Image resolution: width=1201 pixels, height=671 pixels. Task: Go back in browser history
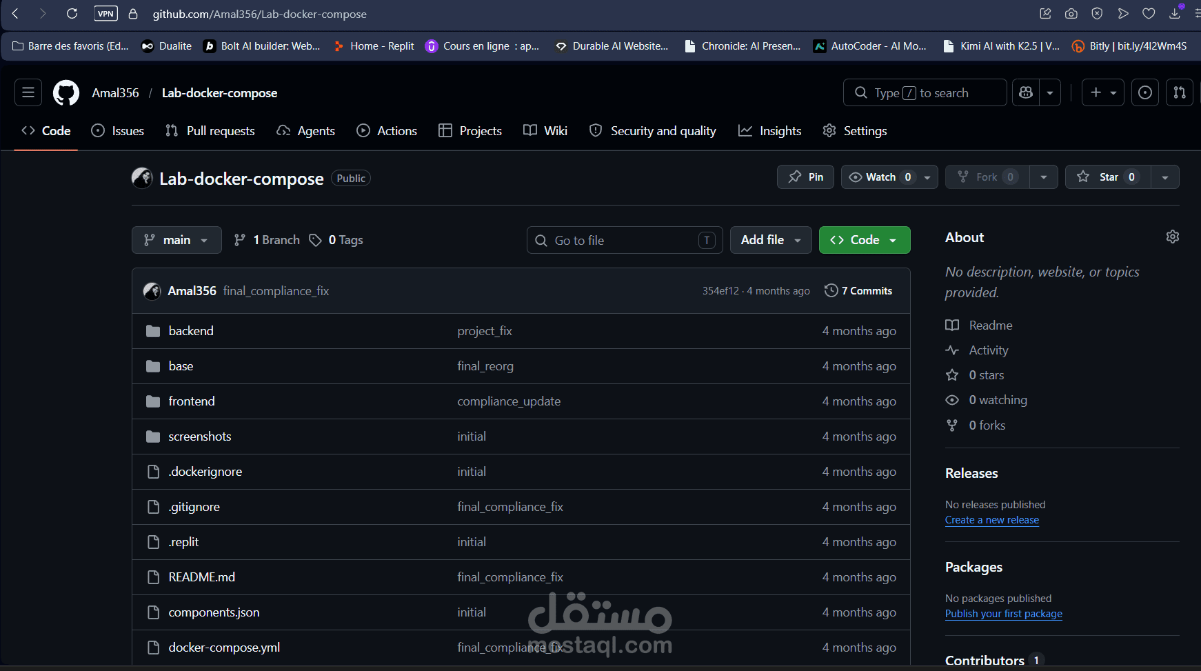[x=15, y=14]
